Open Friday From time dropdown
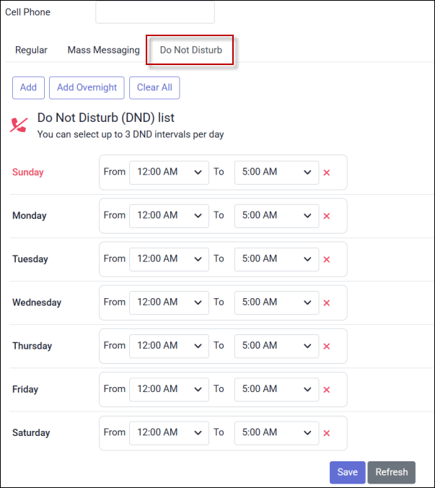The width and height of the screenshot is (435, 488). (169, 390)
